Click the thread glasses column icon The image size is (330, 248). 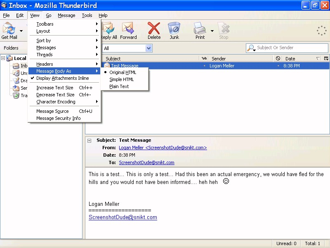click(x=204, y=58)
